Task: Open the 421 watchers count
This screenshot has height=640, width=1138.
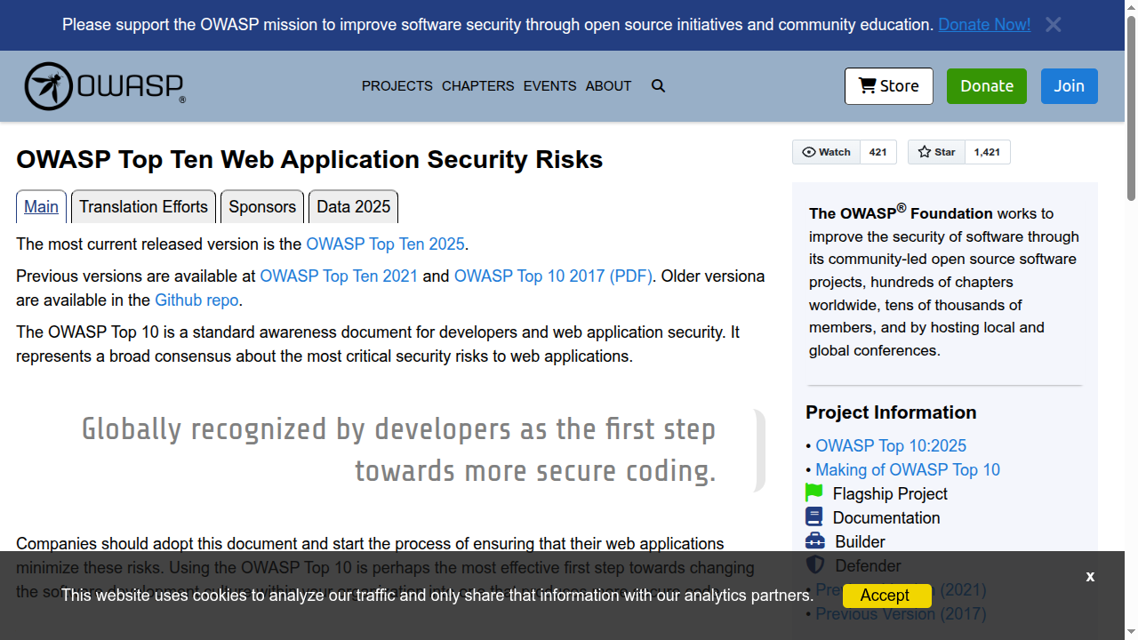Action: coord(878,152)
